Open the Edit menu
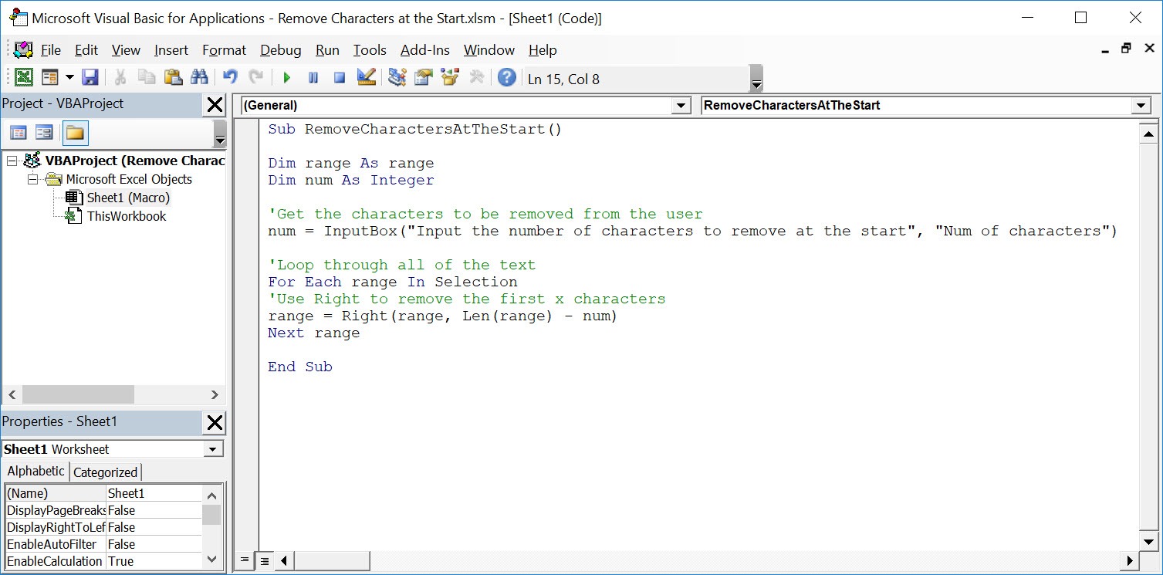This screenshot has height=575, width=1163. (x=86, y=50)
